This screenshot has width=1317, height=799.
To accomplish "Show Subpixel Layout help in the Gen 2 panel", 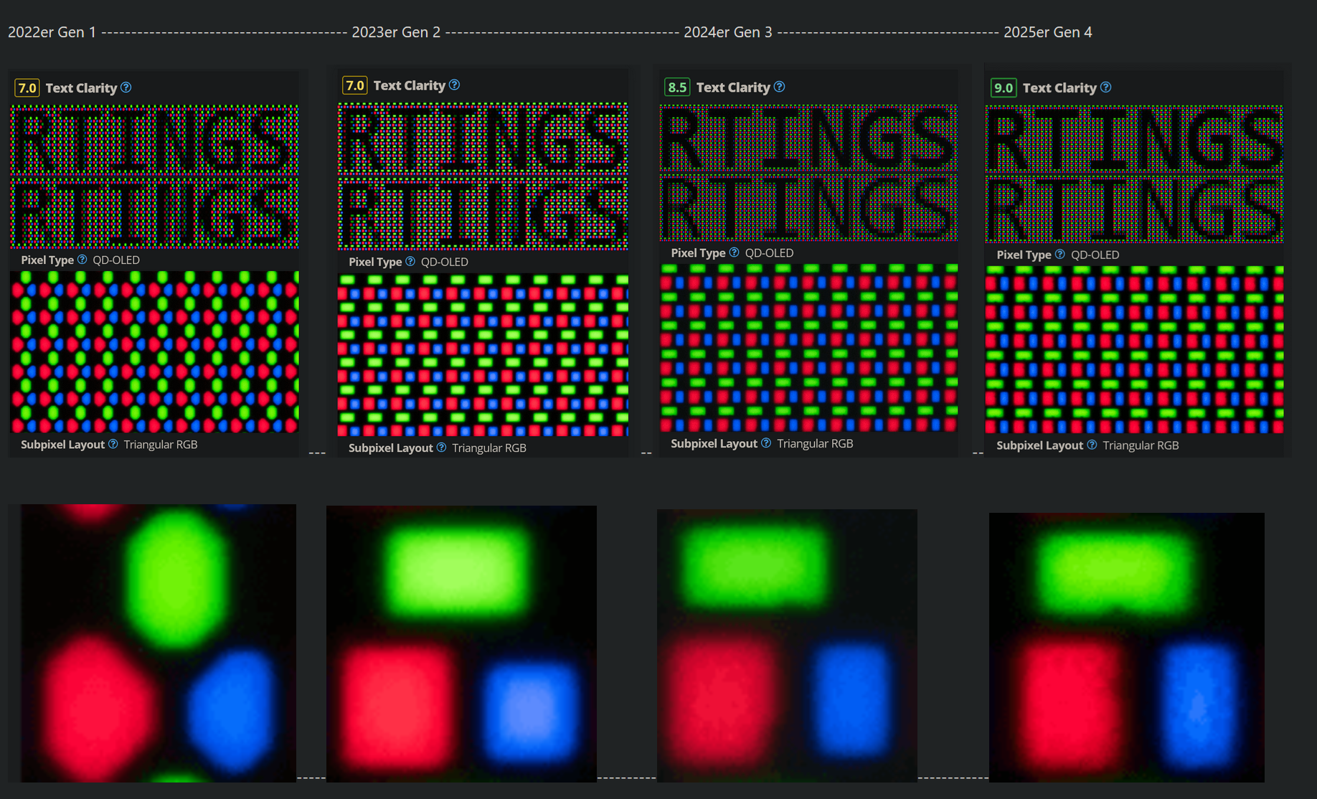I will click(441, 448).
